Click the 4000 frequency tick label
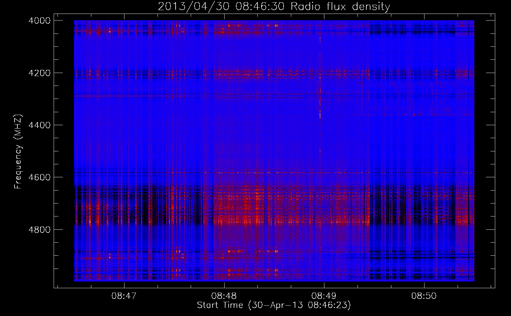Viewport: 511px width, 316px height. (39, 21)
